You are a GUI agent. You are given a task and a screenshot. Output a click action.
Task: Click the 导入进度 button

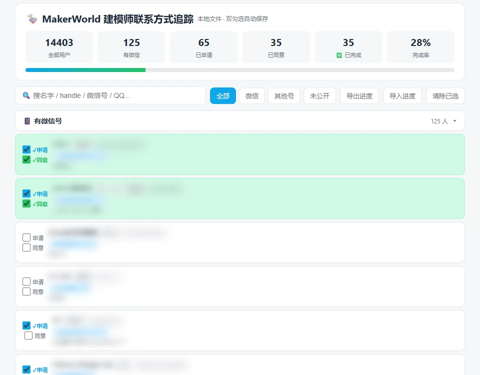402,96
